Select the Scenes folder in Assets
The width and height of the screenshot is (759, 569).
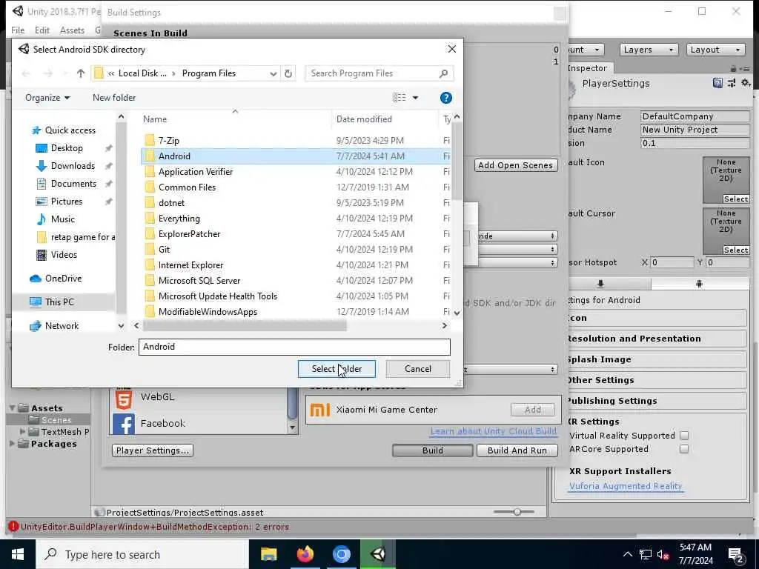[x=56, y=420]
